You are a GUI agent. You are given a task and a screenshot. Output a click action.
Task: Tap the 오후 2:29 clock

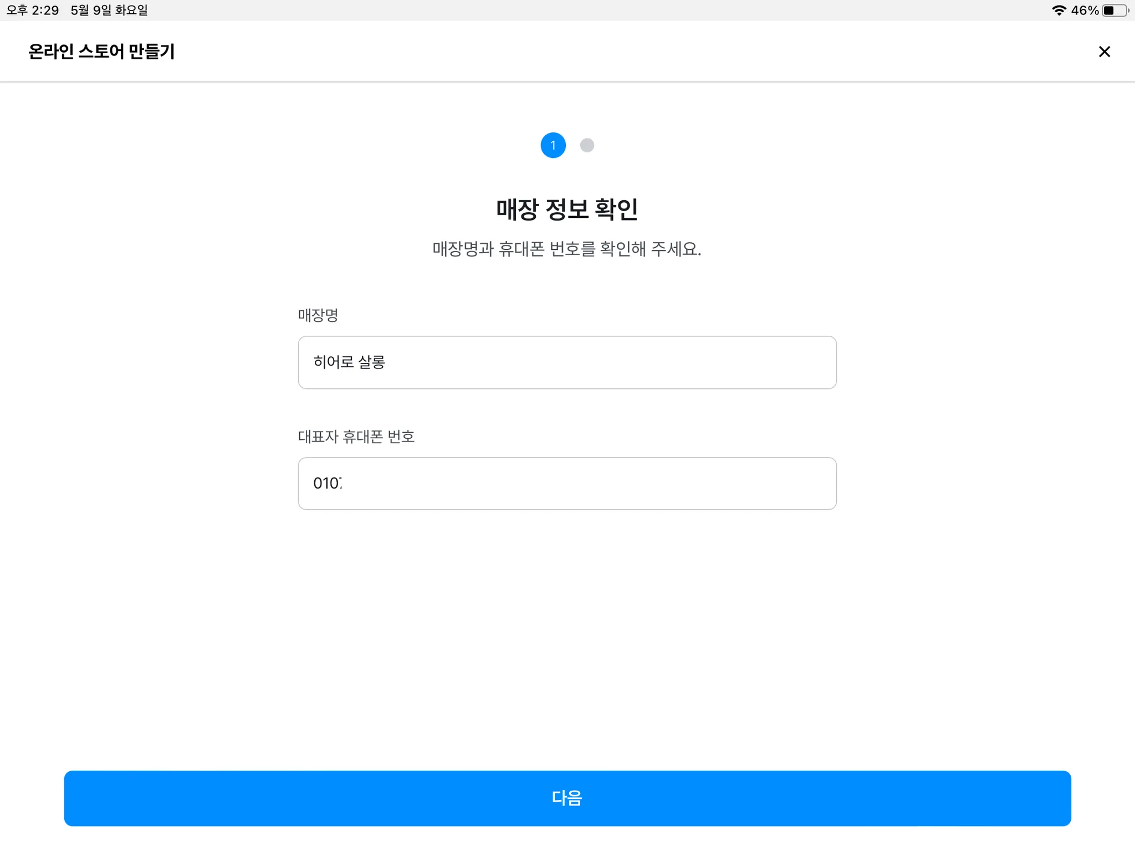point(32,10)
